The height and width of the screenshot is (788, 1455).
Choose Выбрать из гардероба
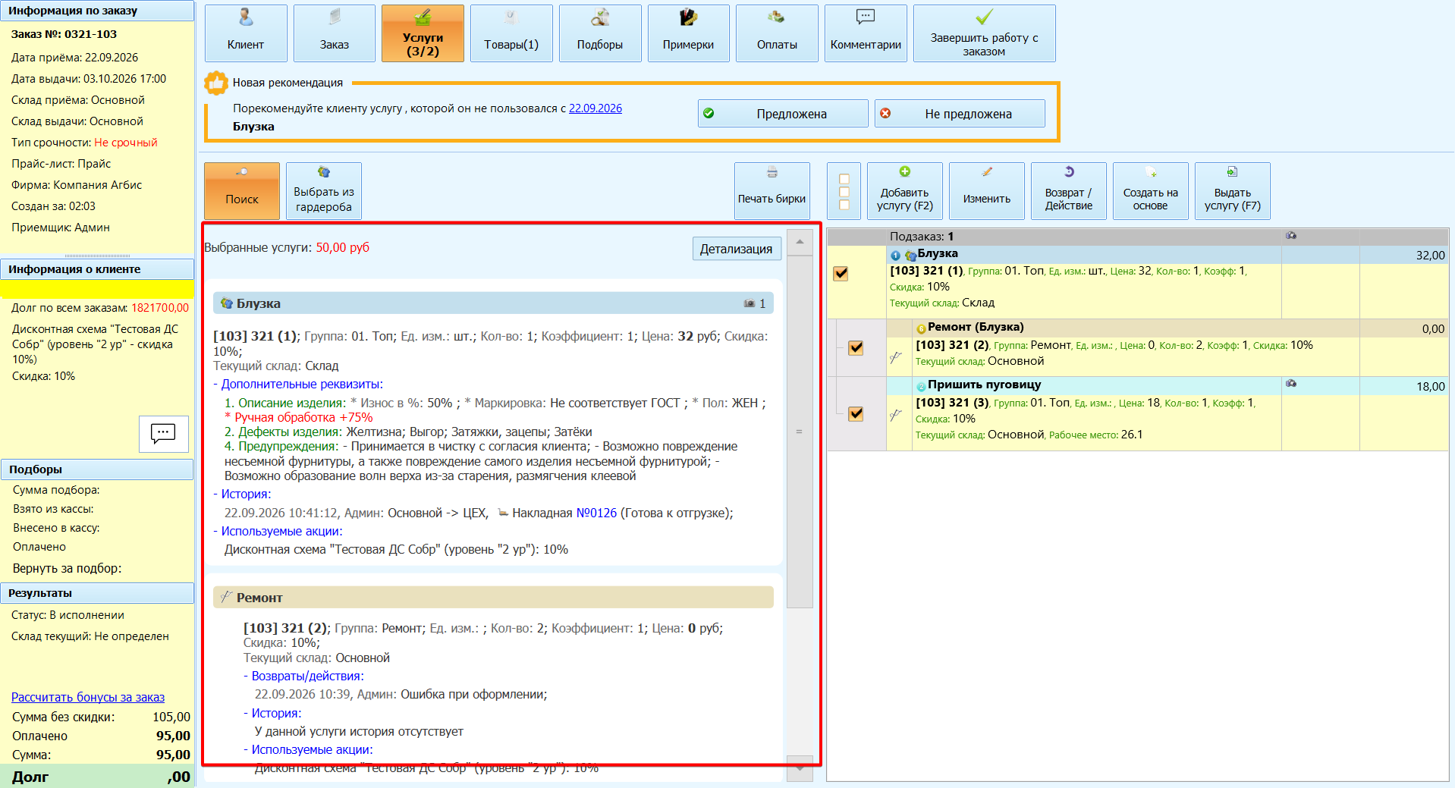coord(324,191)
